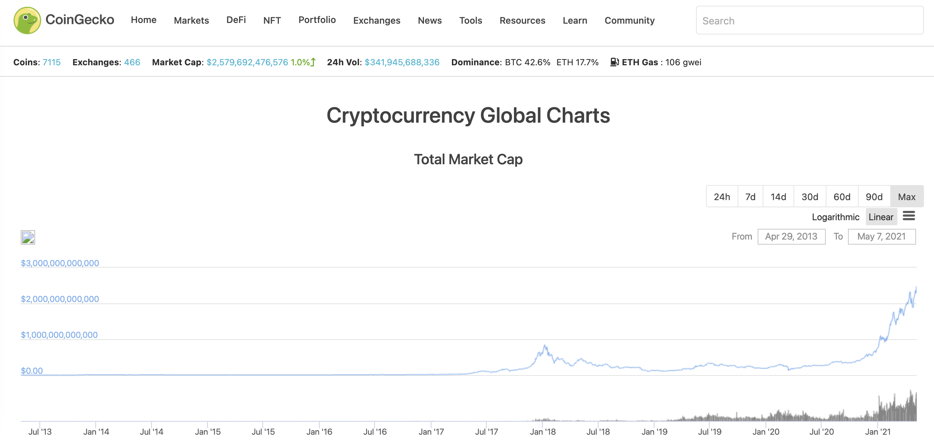Viewport: 934px width, 444px height.
Task: Click the Coins count link 7115
Action: pos(52,62)
